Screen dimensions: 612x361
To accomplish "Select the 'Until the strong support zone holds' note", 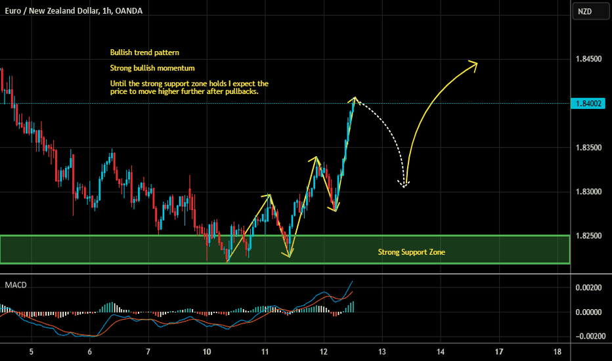I will click(x=189, y=87).
